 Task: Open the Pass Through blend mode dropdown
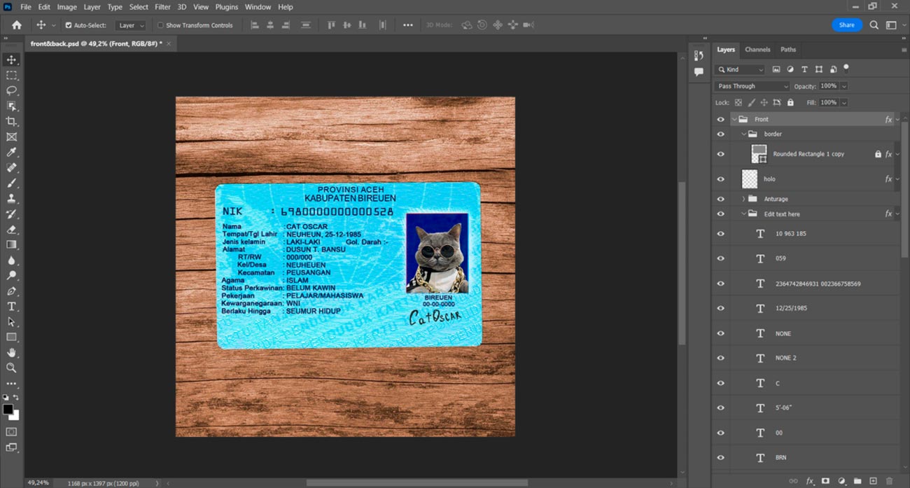point(752,86)
